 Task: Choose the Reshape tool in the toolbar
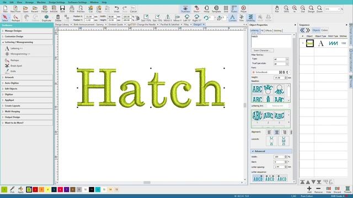coord(15,18)
